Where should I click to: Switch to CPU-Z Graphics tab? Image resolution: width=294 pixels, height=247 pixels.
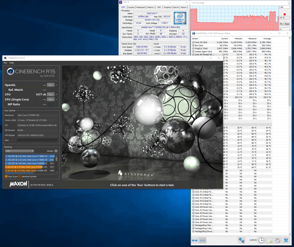[x=167, y=7]
